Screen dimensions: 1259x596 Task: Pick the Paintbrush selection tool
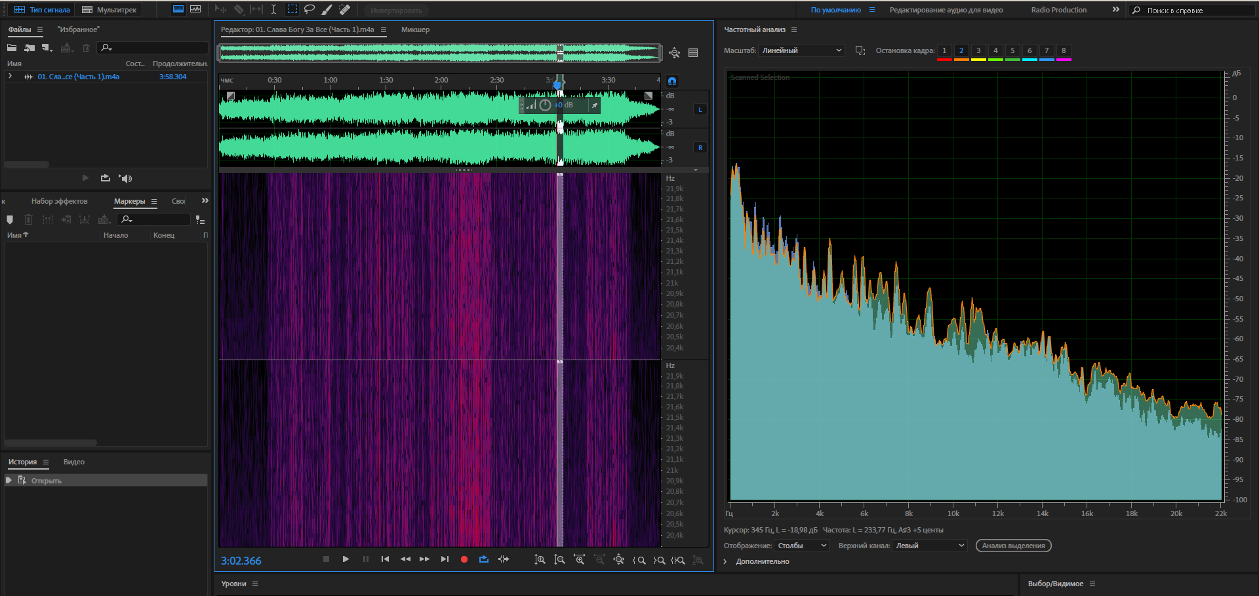pos(327,10)
